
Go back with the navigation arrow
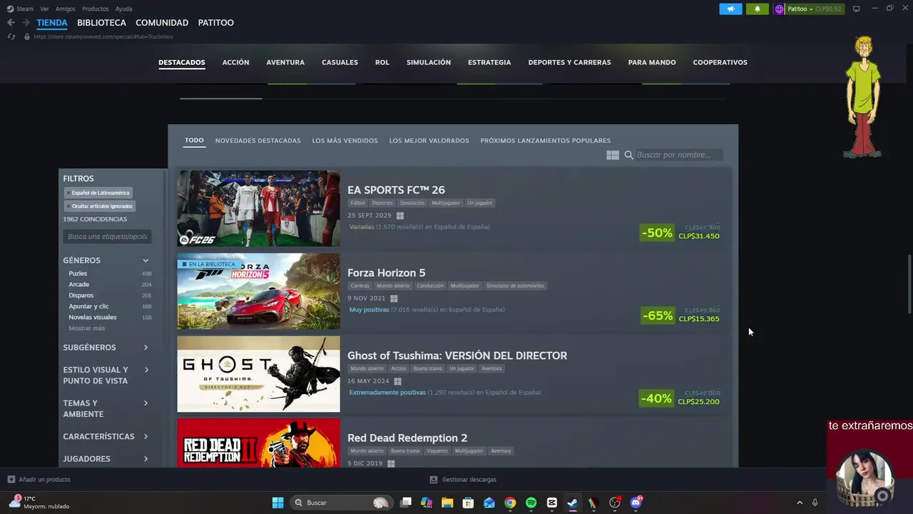point(11,23)
